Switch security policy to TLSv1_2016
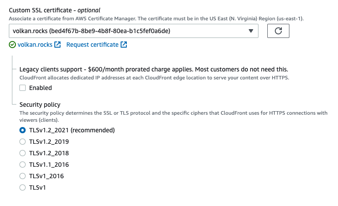The height and width of the screenshot is (206, 338). click(23, 176)
